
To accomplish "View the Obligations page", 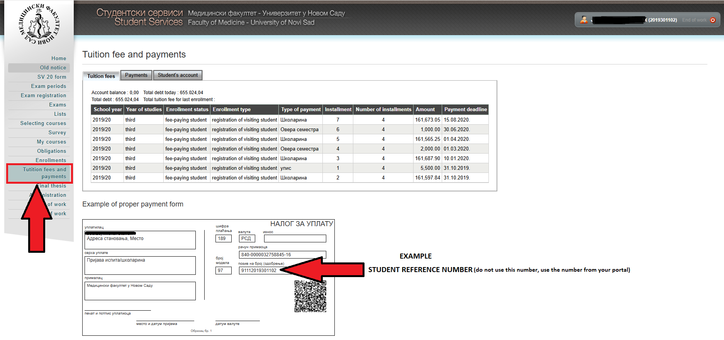I will 51,151.
